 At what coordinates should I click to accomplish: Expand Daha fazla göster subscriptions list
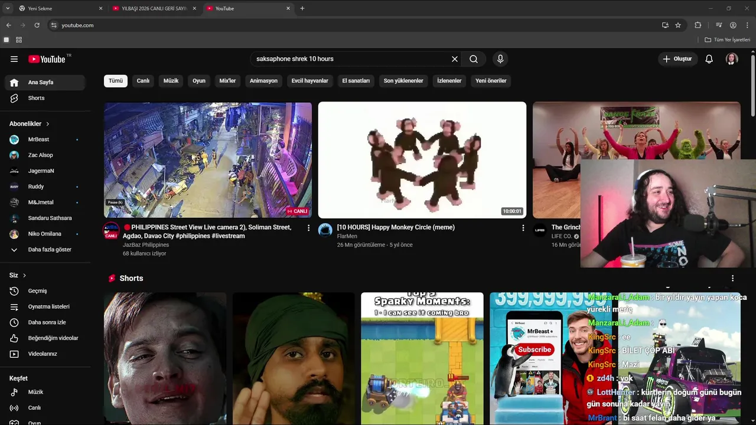[x=45, y=250]
